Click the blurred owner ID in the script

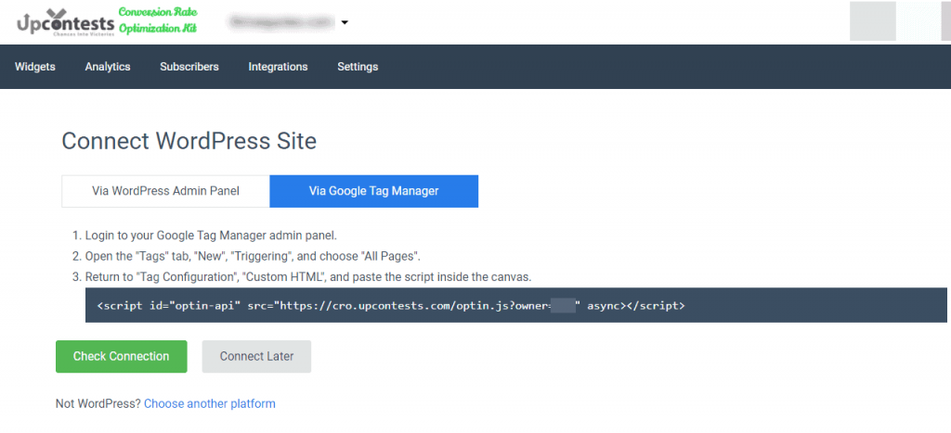click(563, 304)
